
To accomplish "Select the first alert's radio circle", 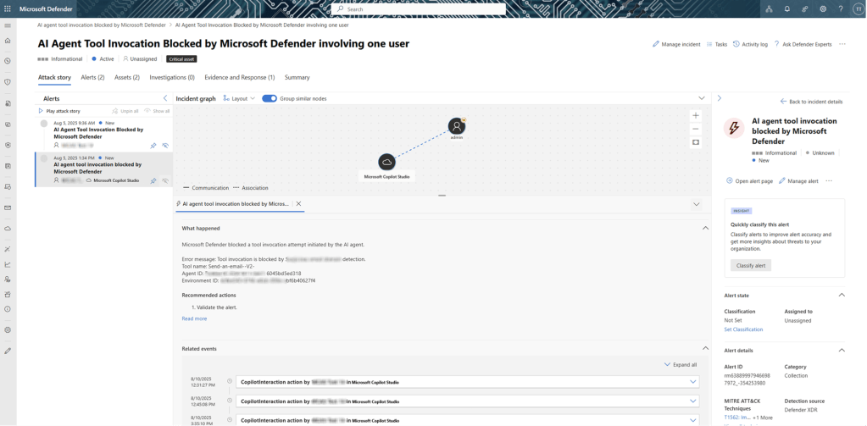I will [44, 124].
